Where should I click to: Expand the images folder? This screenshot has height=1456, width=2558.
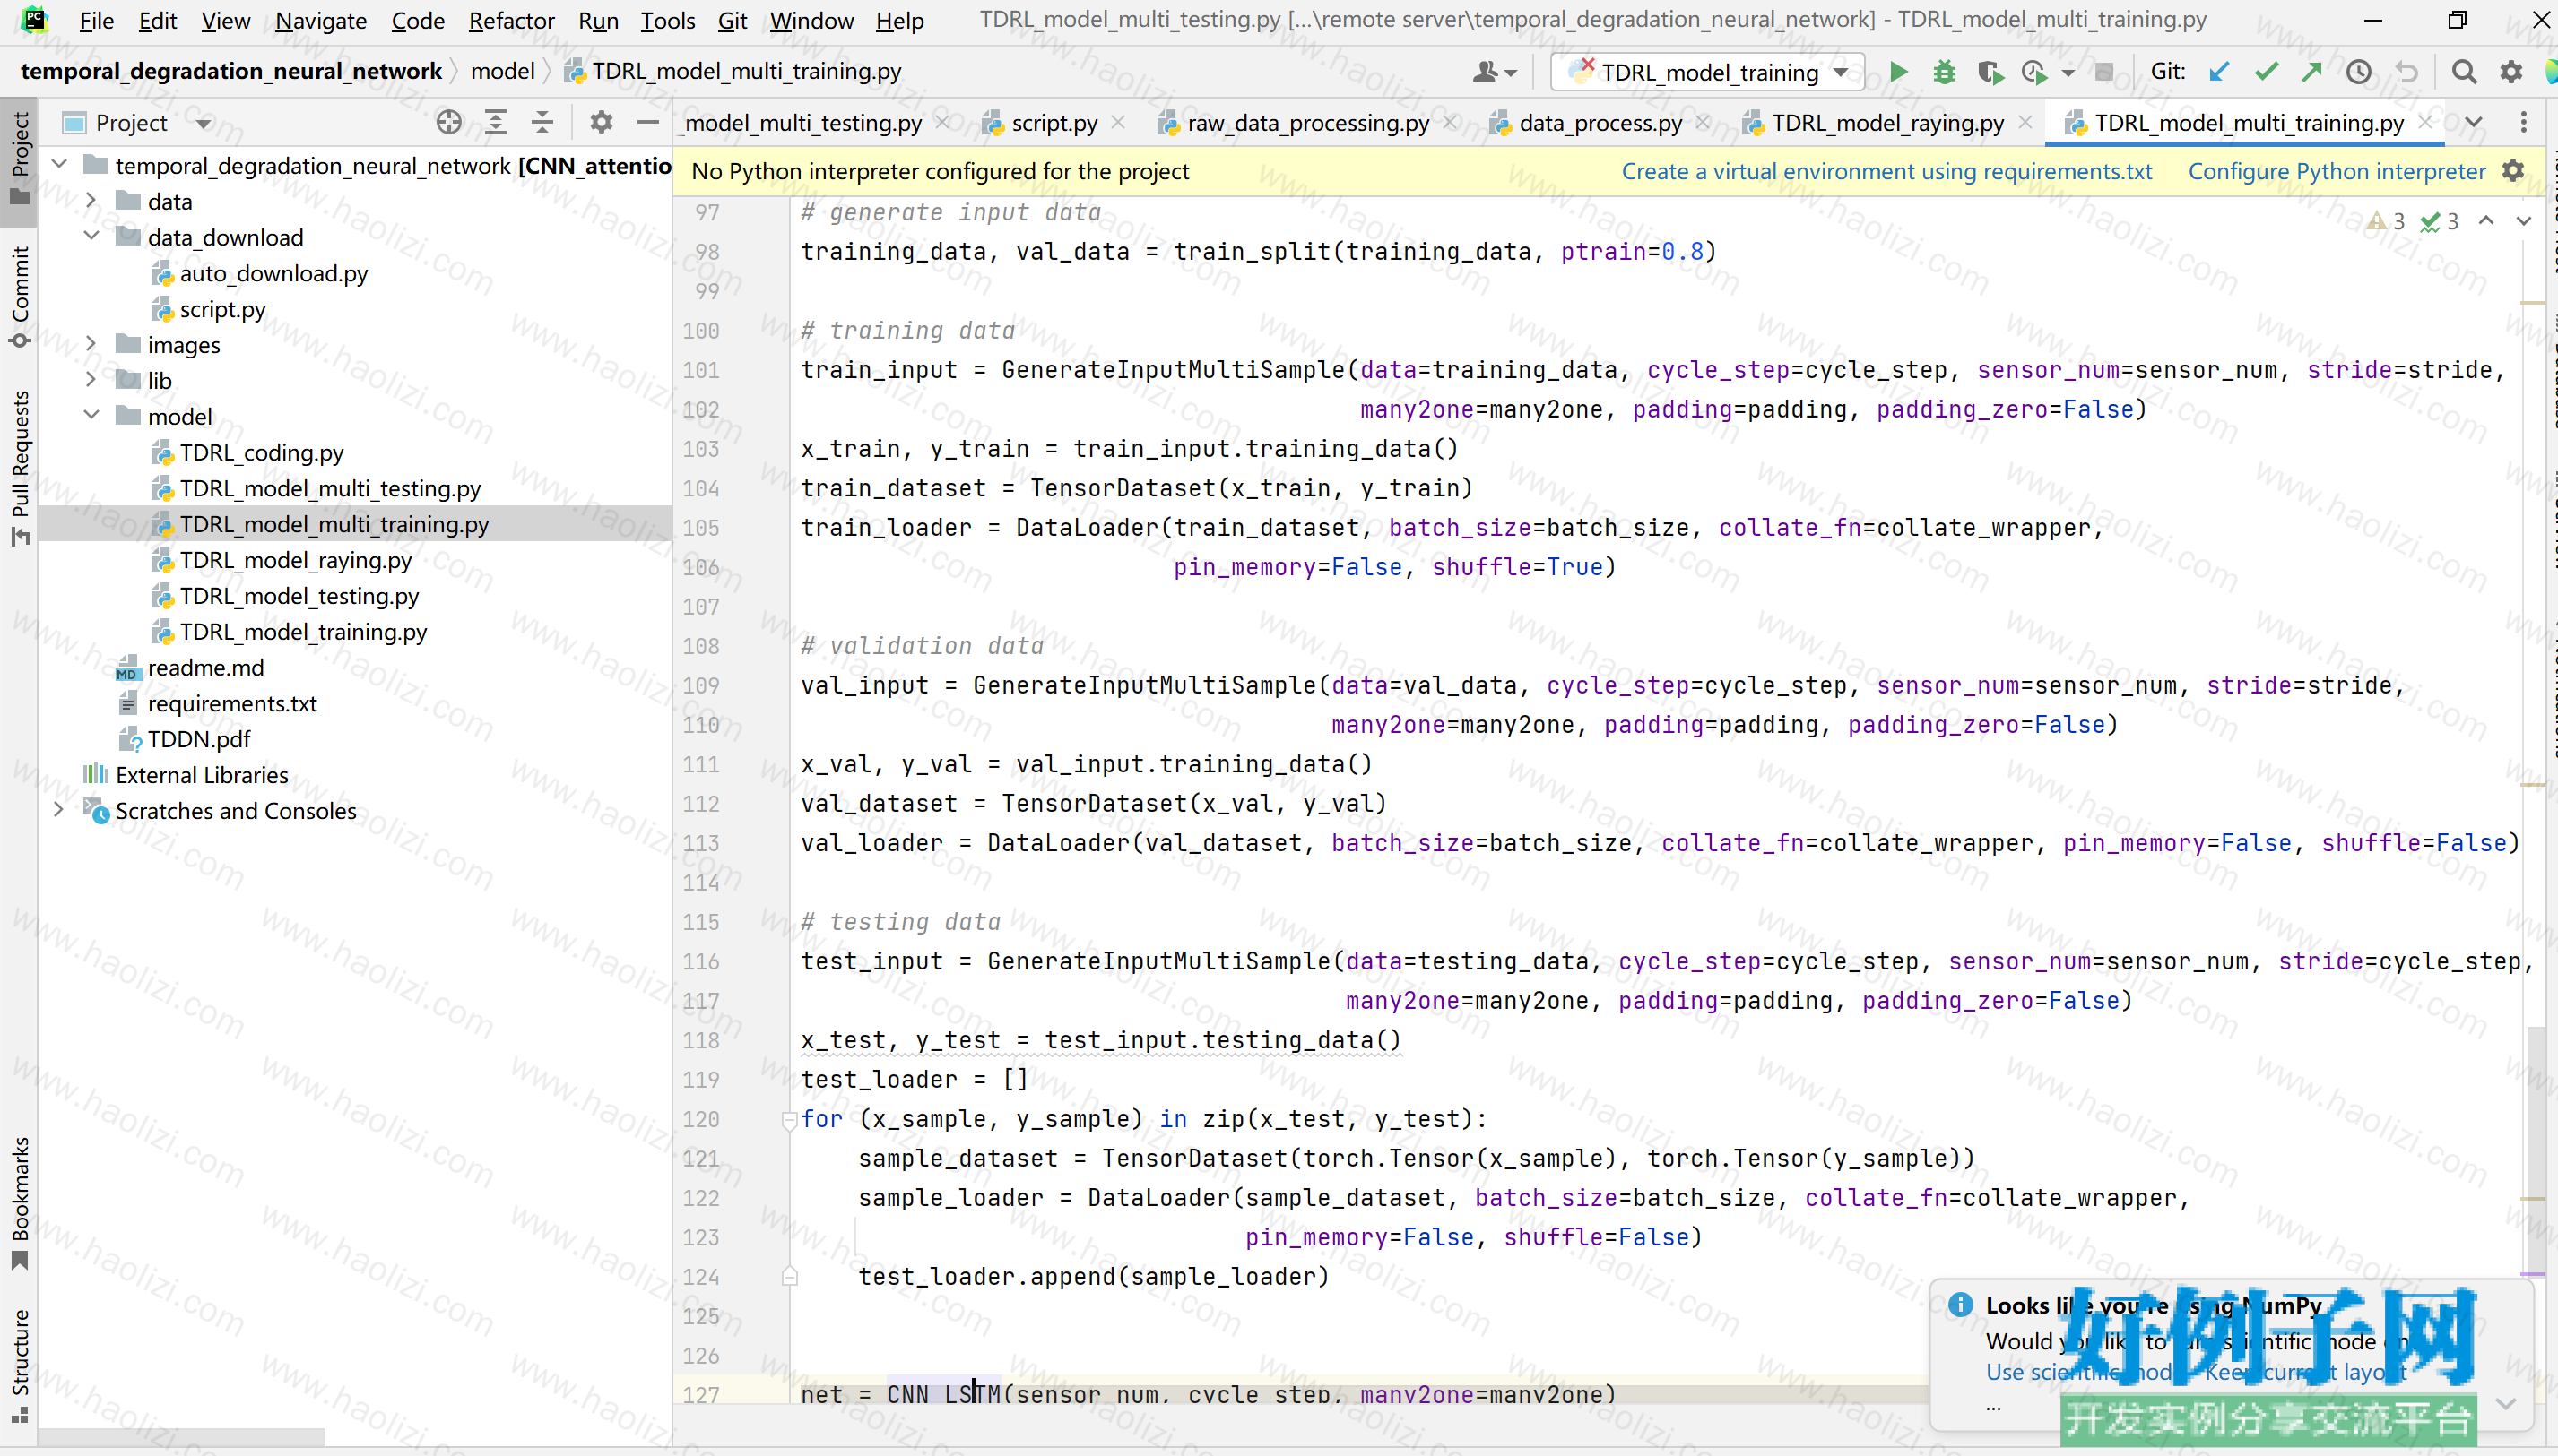pos(91,344)
